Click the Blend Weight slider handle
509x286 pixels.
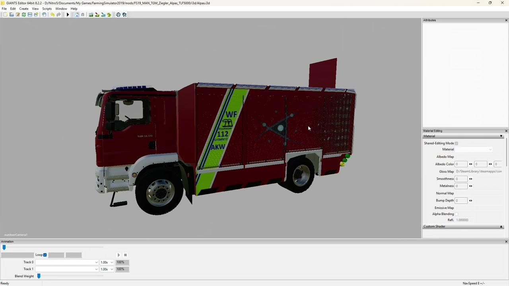click(39, 276)
